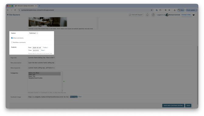Click the Meta description field

pos(41,63)
